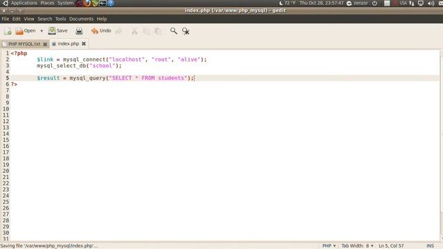Open the volume speaker icon
This screenshot has width=443, height=249.
431,3
